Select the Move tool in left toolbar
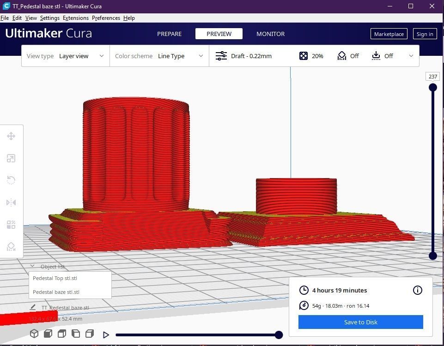This screenshot has height=346, width=444. click(x=11, y=136)
